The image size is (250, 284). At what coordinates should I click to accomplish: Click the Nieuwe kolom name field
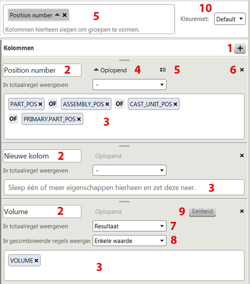[x=42, y=156]
